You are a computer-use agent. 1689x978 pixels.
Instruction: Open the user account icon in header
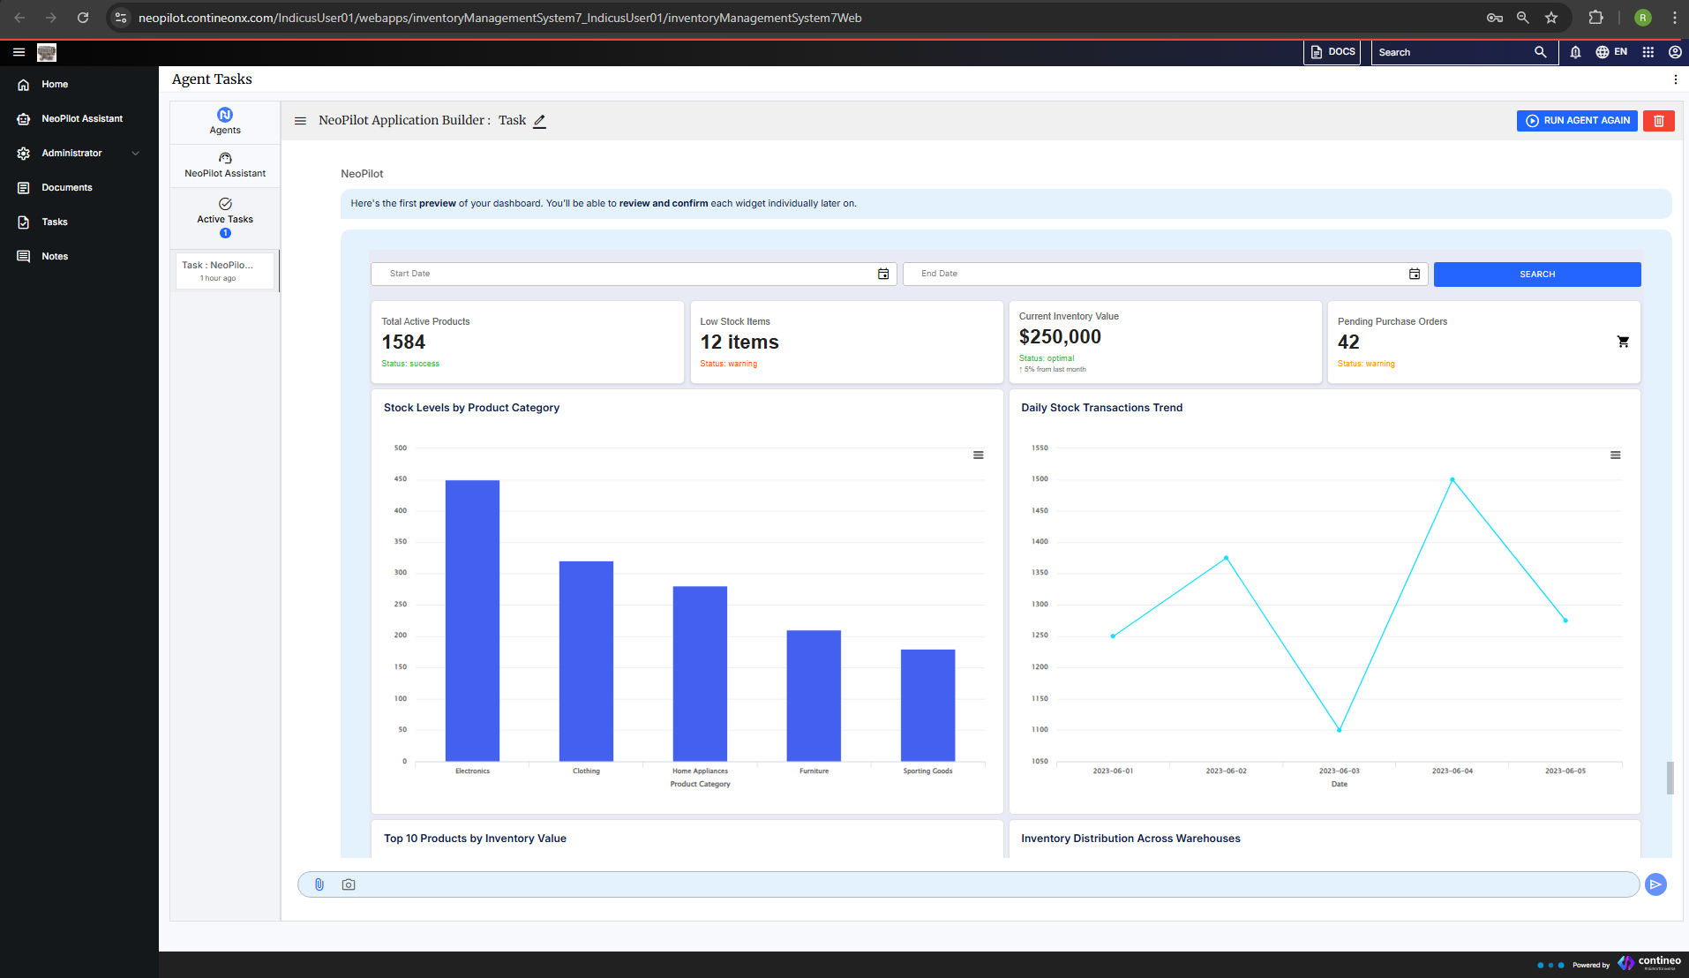[x=1675, y=52]
